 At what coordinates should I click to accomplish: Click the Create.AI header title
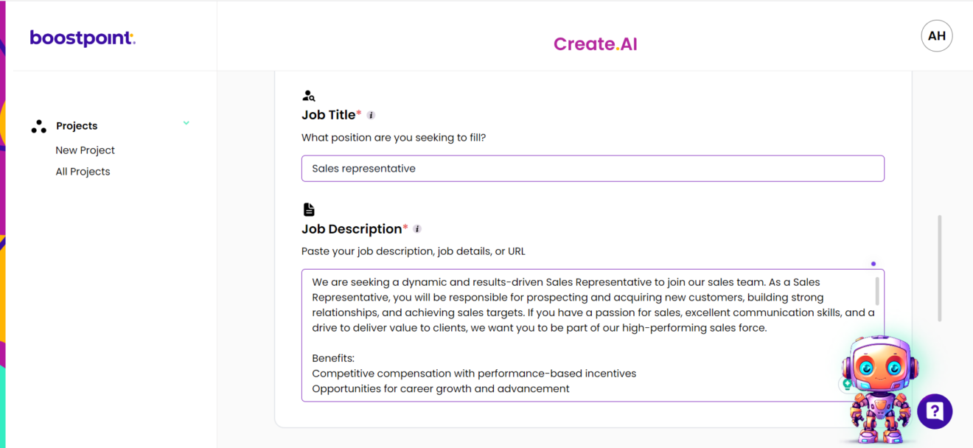(595, 43)
